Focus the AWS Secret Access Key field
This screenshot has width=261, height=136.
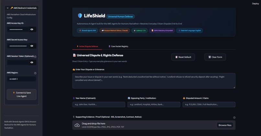18,46
